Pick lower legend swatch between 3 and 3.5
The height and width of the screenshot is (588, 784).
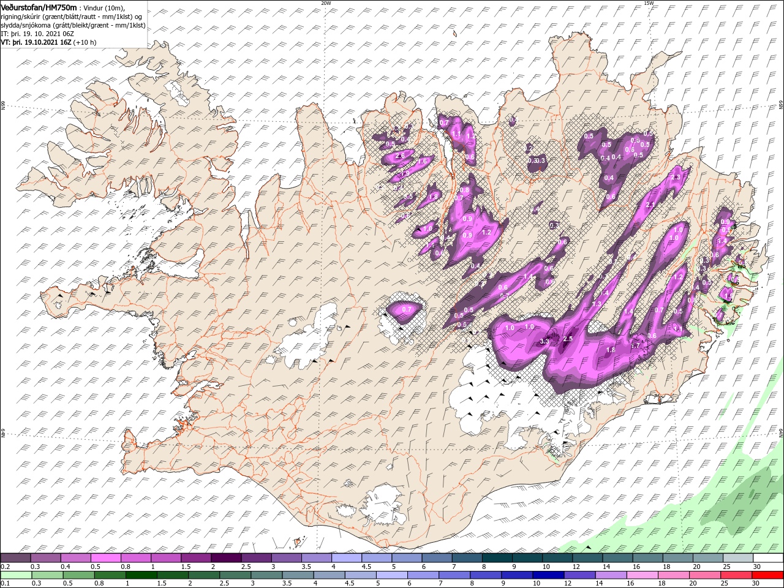point(265,575)
